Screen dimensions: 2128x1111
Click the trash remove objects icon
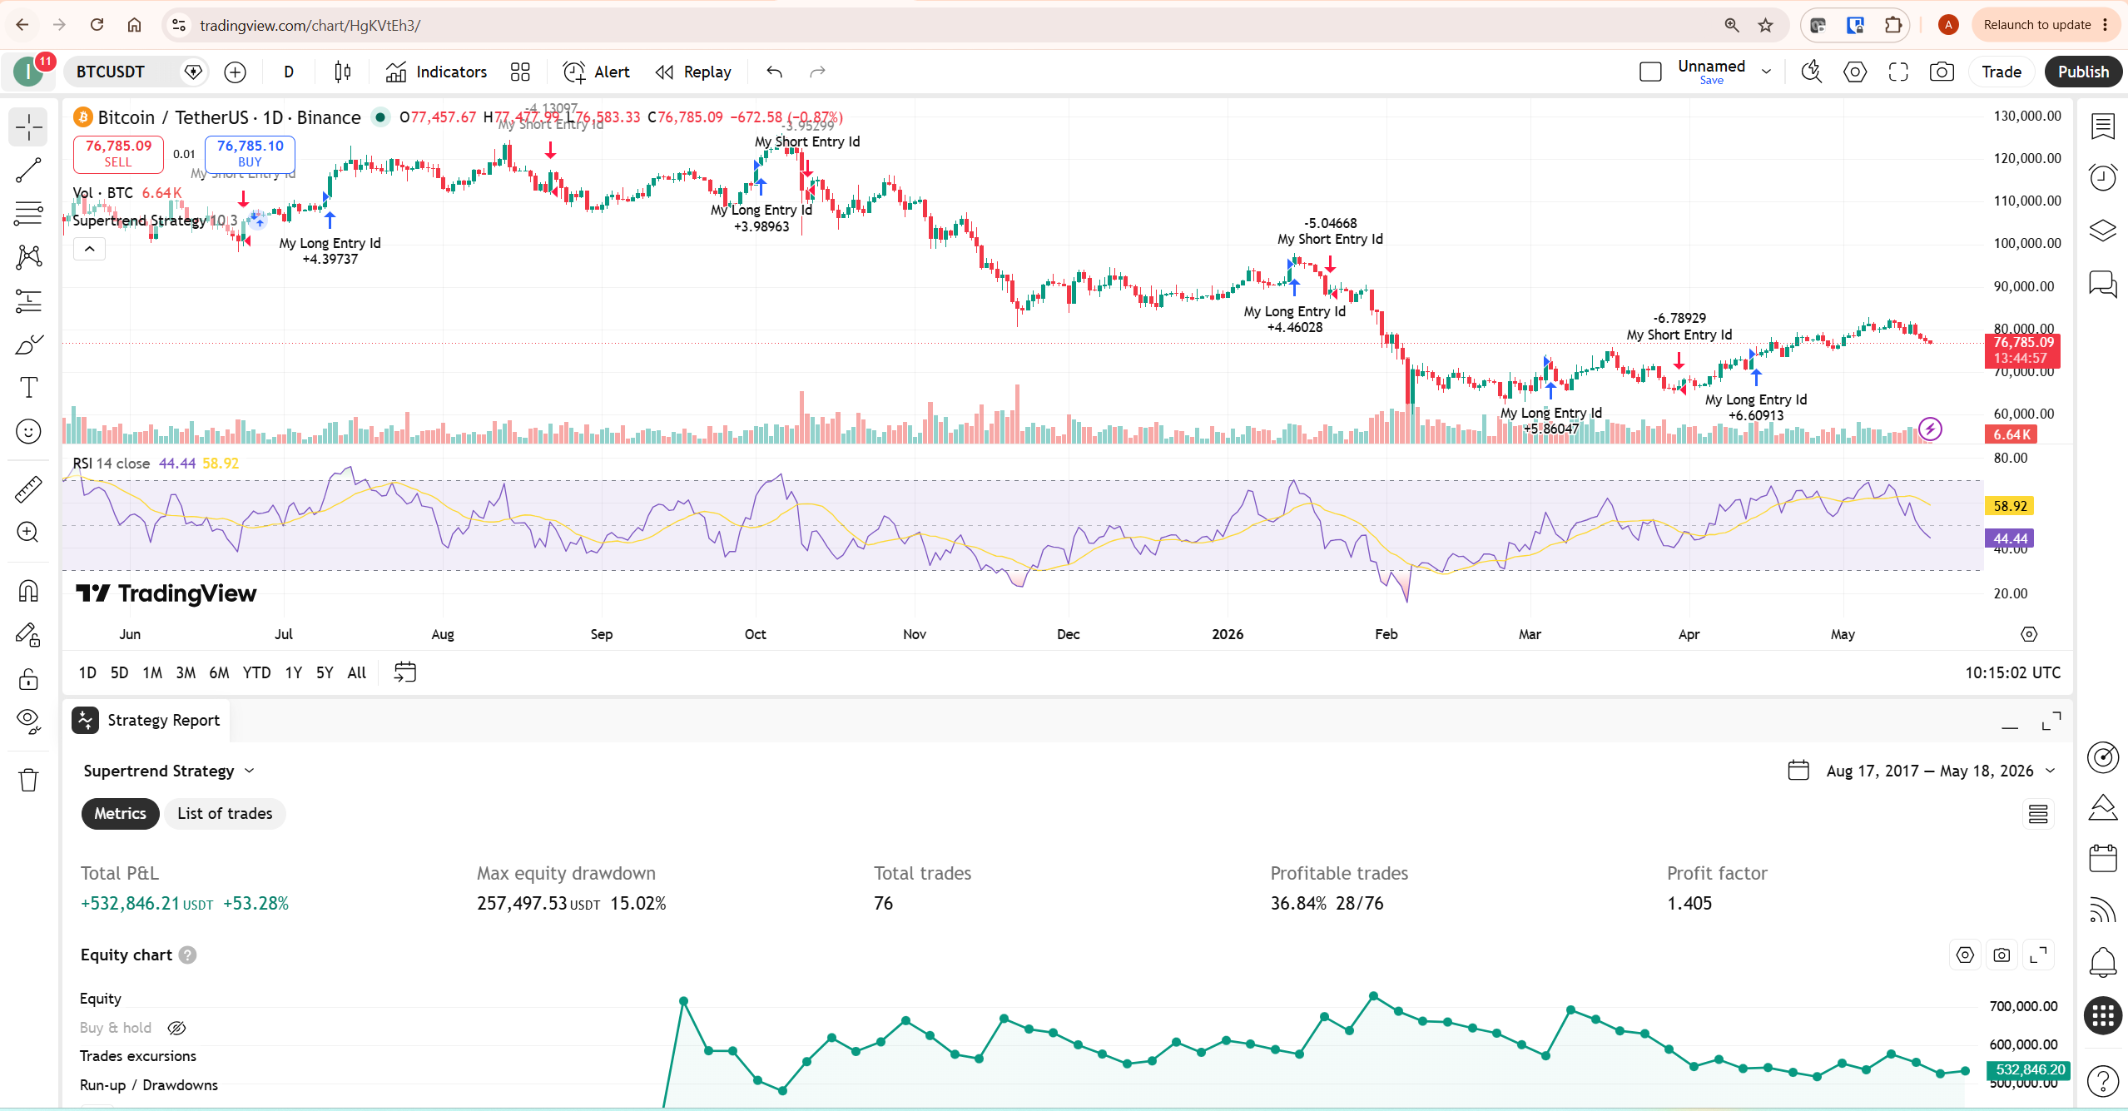28,781
